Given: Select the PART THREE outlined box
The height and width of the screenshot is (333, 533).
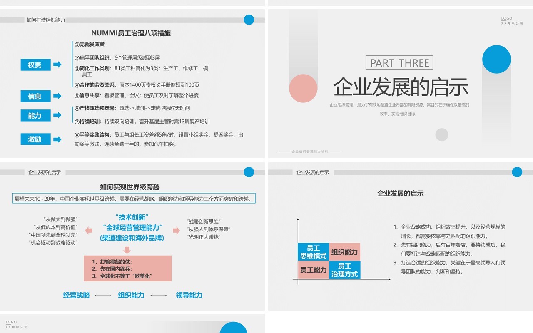Looking at the screenshot, I should (399, 63).
